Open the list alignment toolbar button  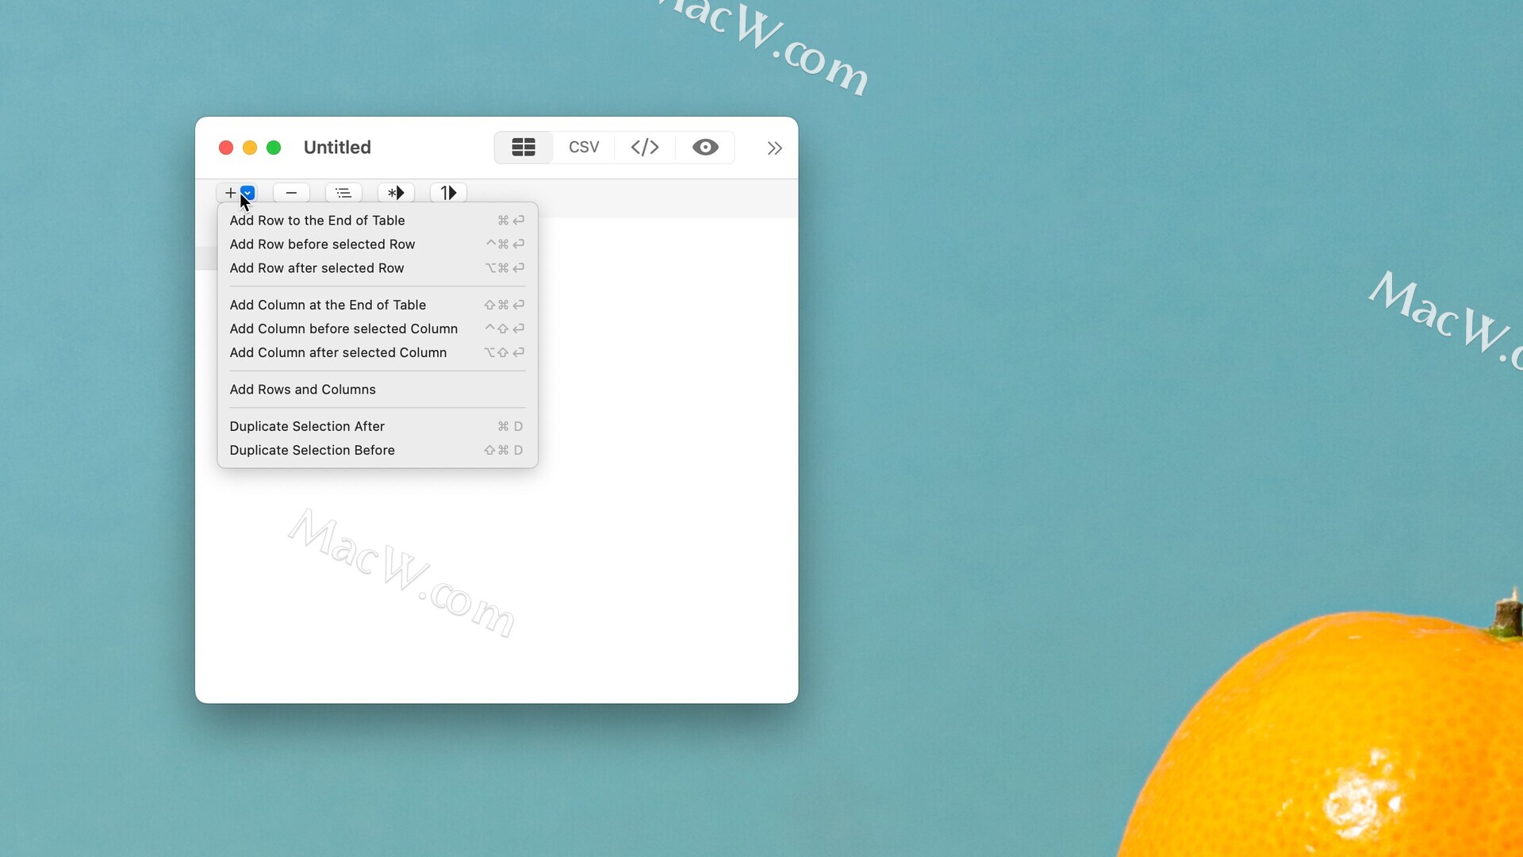[343, 193]
